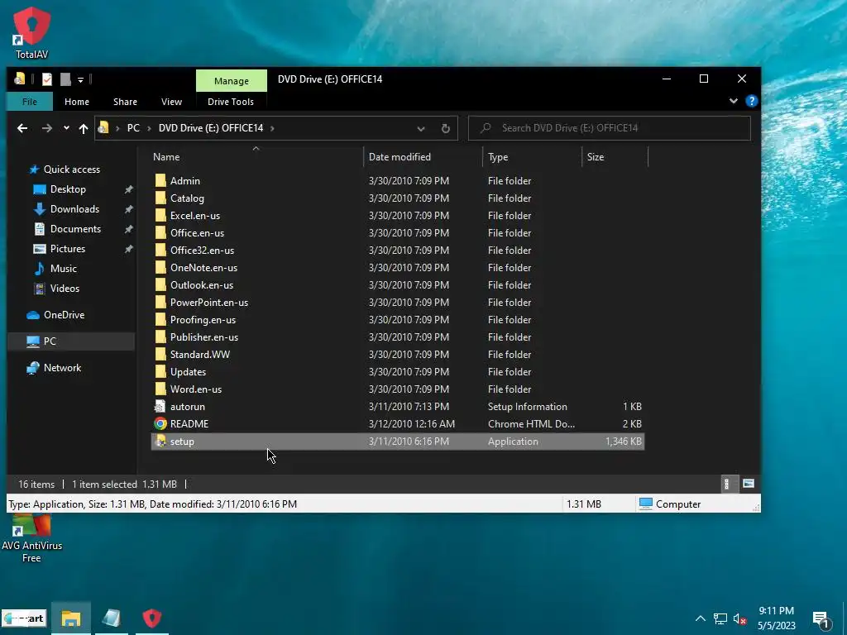Open Downloads in the navigation pane
The image size is (847, 635).
(74, 209)
